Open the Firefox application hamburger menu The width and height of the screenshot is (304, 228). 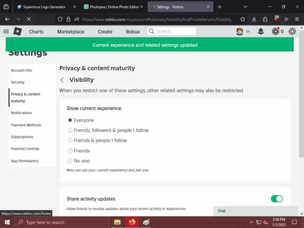[297, 19]
